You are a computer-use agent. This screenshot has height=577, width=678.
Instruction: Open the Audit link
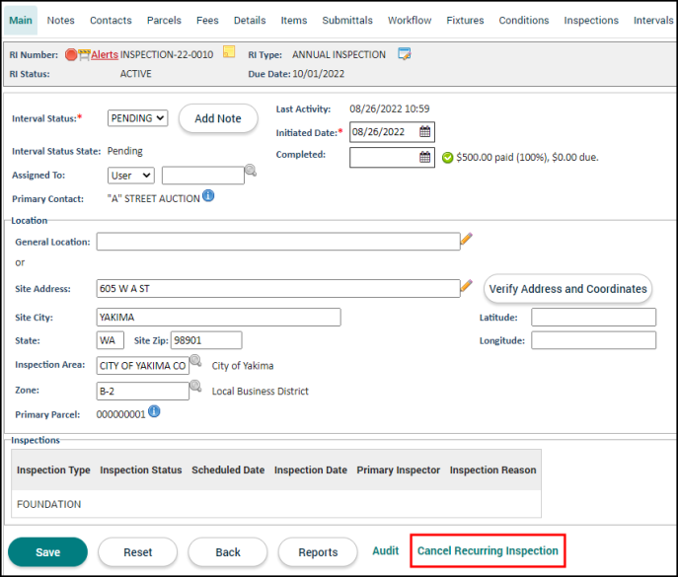[x=385, y=550]
